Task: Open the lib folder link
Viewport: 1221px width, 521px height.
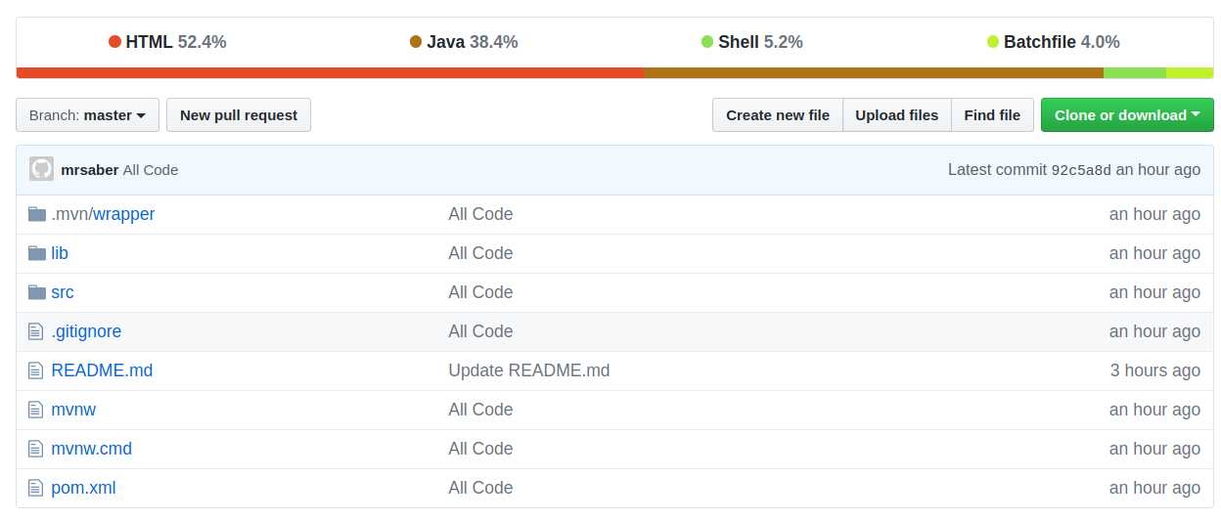Action: 60,253
